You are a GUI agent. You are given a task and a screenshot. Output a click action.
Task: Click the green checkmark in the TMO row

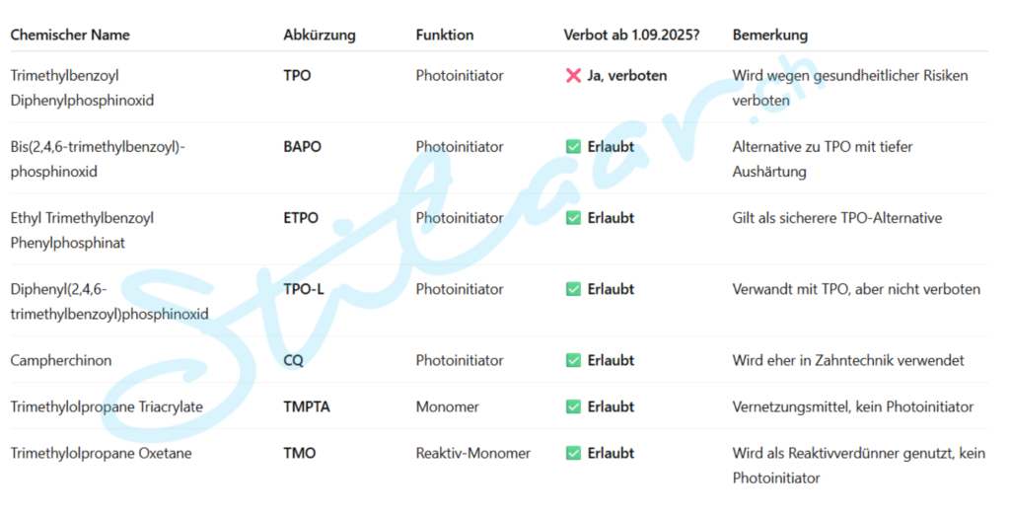(x=573, y=454)
